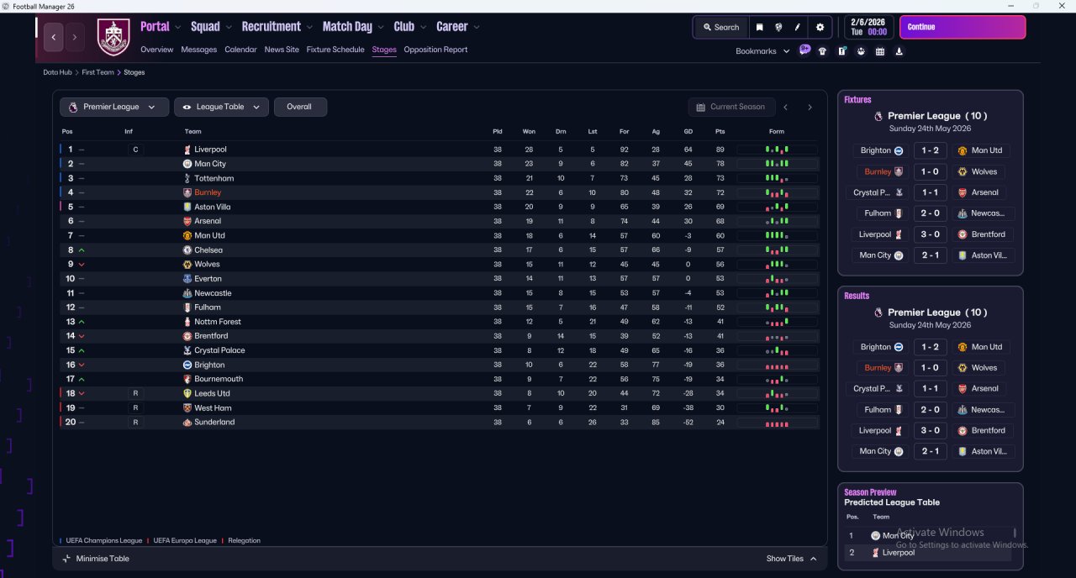This screenshot has height=578, width=1076.
Task: Open the Burnley club crest in the header
Action: [x=113, y=38]
